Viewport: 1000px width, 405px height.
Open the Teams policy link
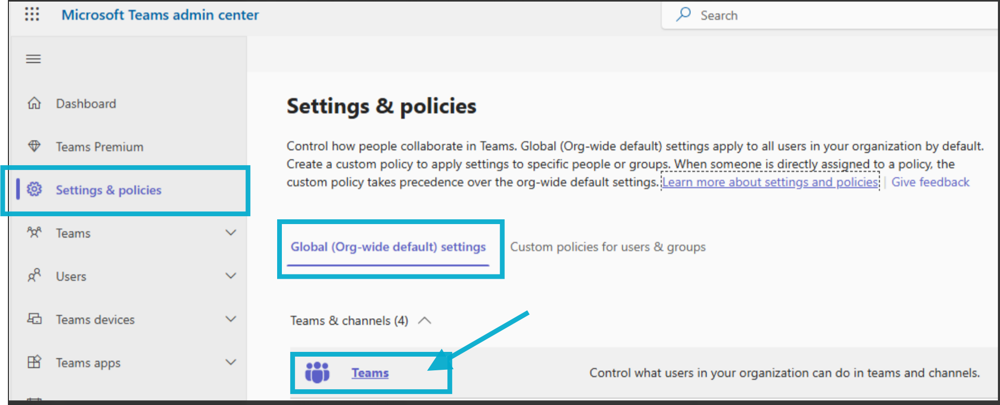370,373
